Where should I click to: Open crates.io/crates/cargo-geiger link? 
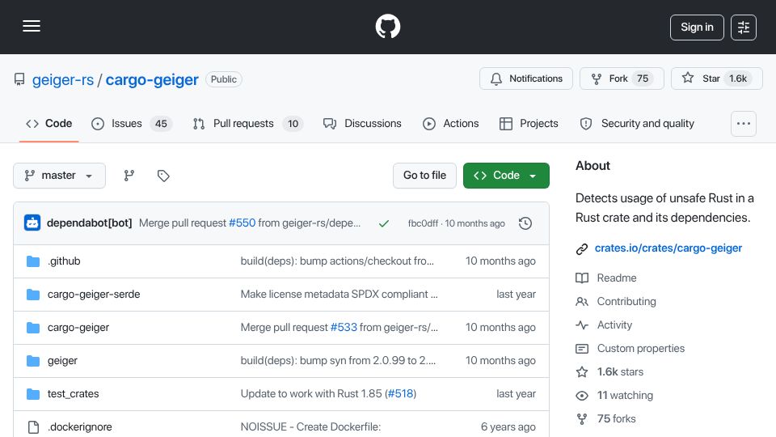(x=668, y=248)
